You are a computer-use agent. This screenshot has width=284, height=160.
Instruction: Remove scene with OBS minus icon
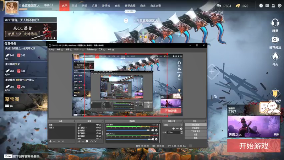[x=54, y=141]
